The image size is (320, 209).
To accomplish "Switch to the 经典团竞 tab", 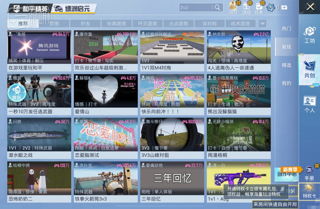I will tap(116, 24).
